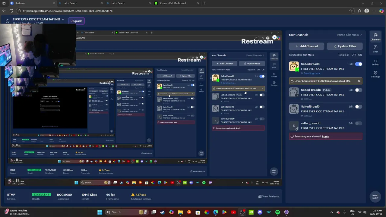Open Discord from the taskbar
Screen dimensions: 386x217
pyautogui.click(x=260, y=212)
